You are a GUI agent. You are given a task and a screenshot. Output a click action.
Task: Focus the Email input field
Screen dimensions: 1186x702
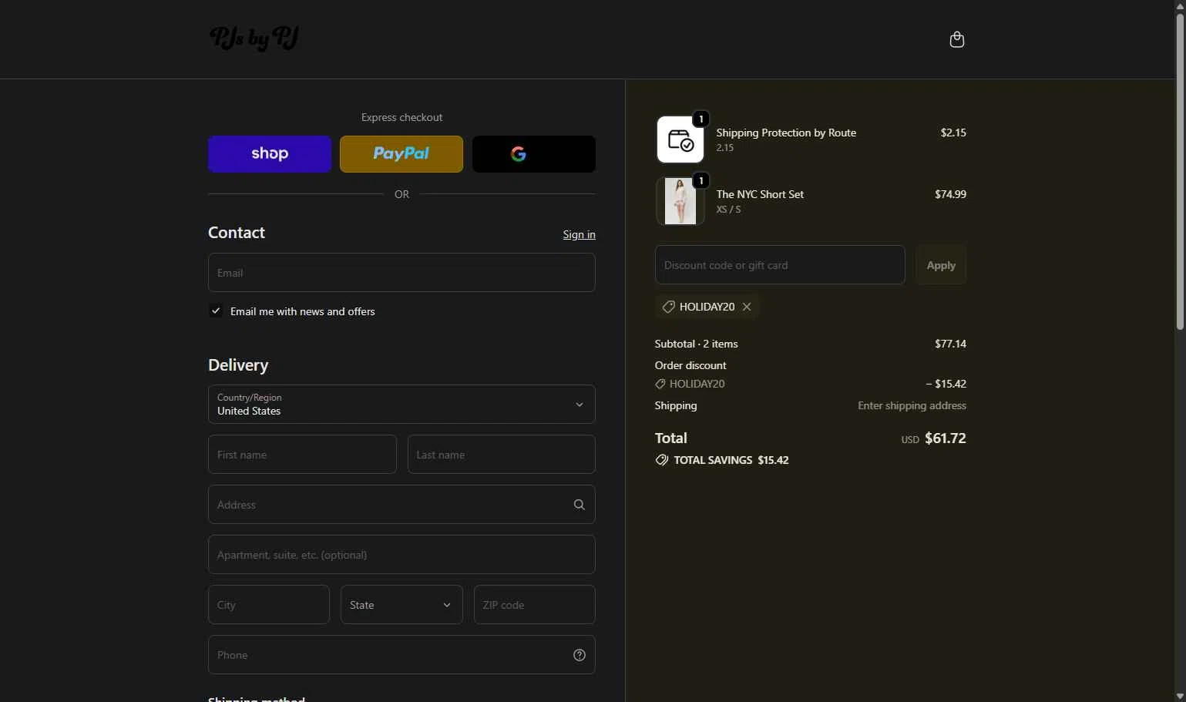pyautogui.click(x=401, y=273)
